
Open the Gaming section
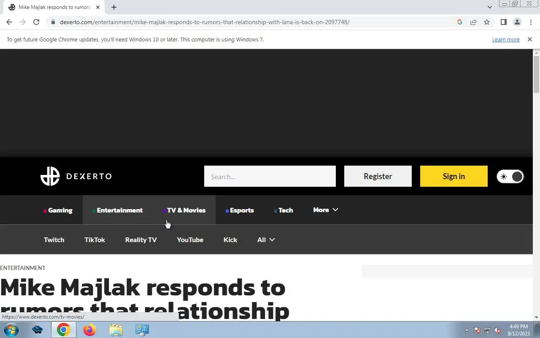[58, 210]
